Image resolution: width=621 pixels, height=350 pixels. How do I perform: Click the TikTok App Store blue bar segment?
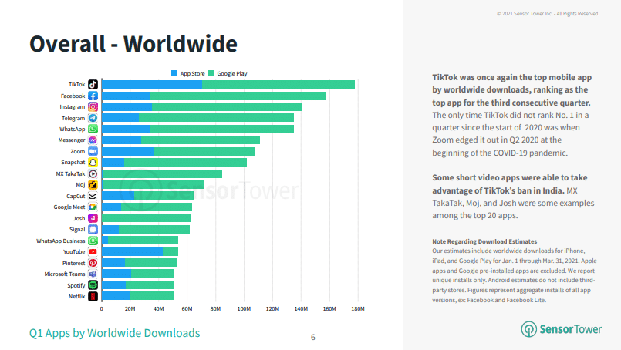coord(152,84)
